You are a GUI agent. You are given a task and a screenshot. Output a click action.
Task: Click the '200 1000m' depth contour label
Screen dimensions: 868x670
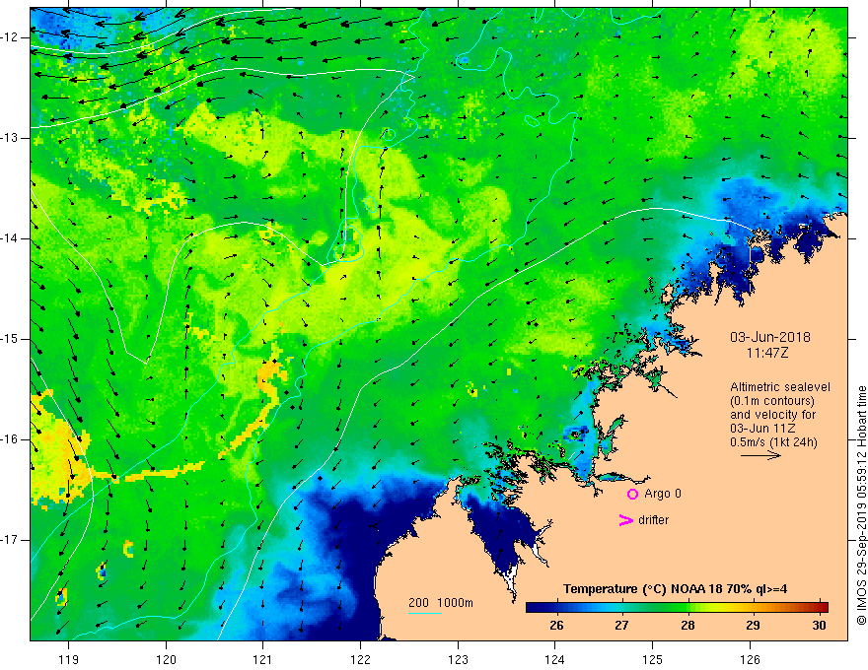[441, 603]
